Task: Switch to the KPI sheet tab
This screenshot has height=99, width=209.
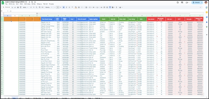Action: [x=21, y=98]
